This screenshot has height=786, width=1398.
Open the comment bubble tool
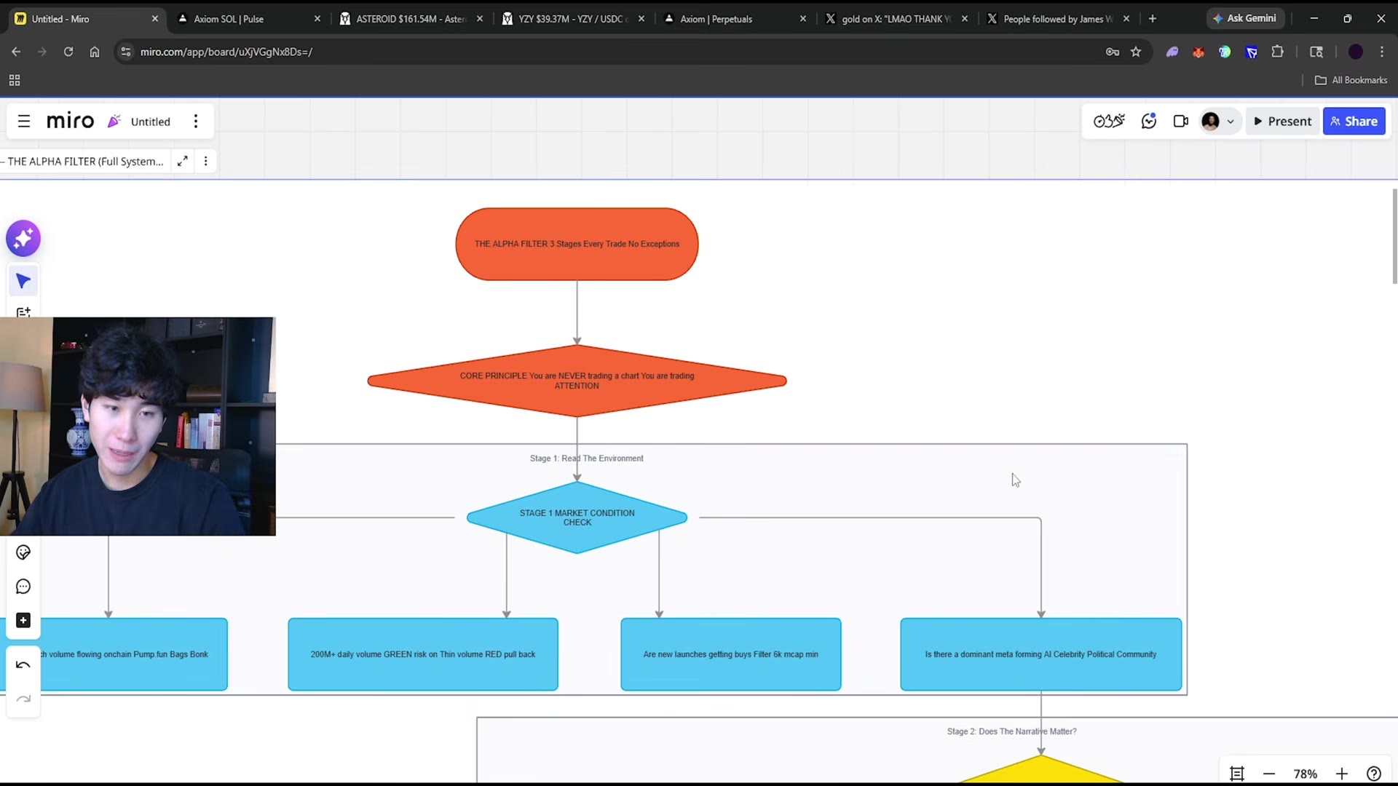click(x=23, y=587)
